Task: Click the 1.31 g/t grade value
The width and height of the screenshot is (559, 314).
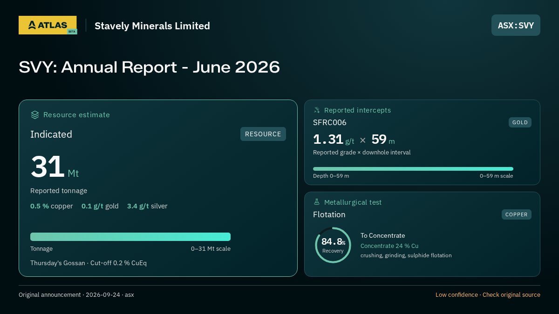Action: tap(334, 140)
